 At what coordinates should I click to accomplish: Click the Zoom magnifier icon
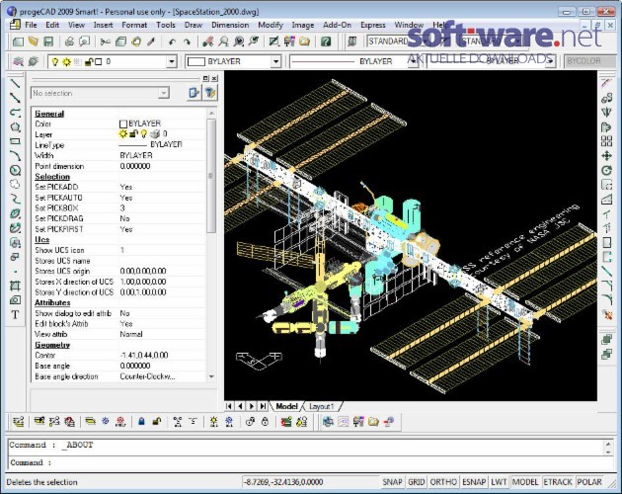[x=224, y=41]
